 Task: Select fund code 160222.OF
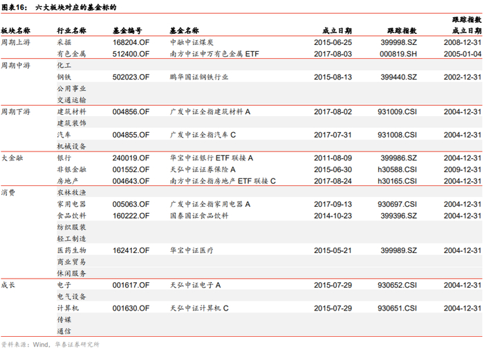131,216
